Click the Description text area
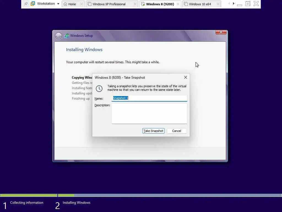 point(149,113)
